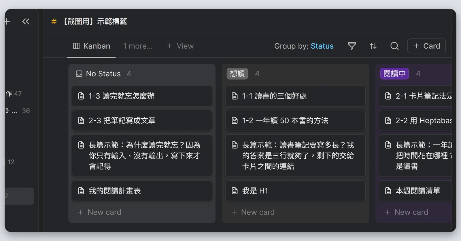Viewport: 461px width, 241px height.
Task: Open the sort arrows icon
Action: coord(373,46)
